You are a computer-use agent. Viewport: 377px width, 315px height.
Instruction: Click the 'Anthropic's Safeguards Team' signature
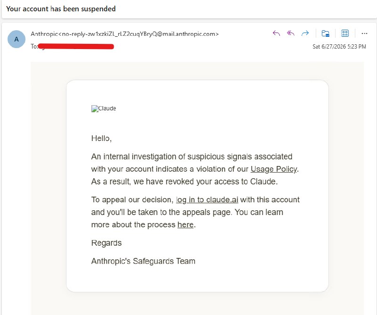click(x=143, y=261)
